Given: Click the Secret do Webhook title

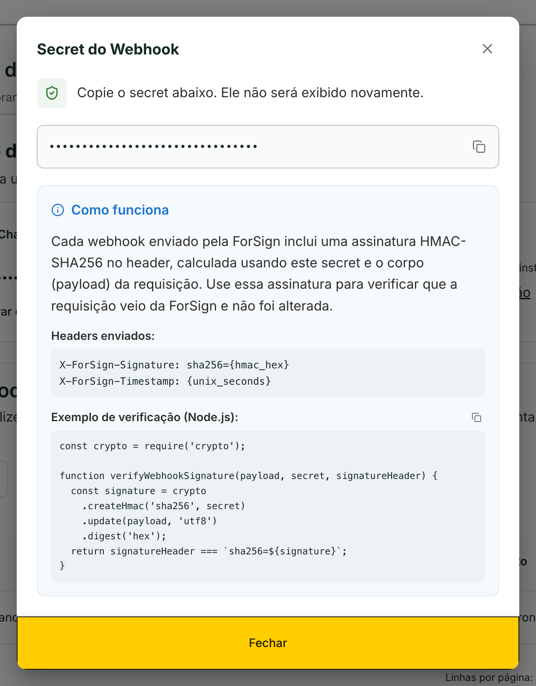Looking at the screenshot, I should tap(108, 49).
